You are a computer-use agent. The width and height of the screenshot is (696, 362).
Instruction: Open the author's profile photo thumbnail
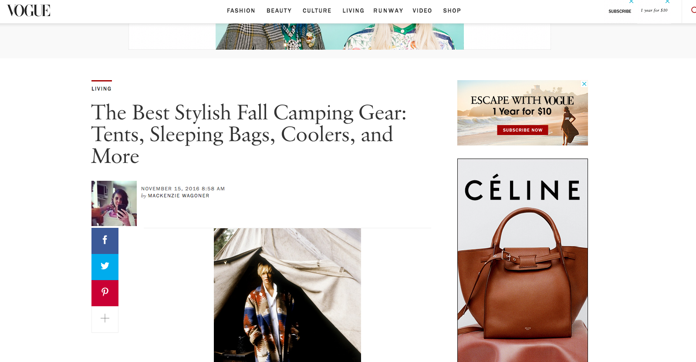click(114, 203)
